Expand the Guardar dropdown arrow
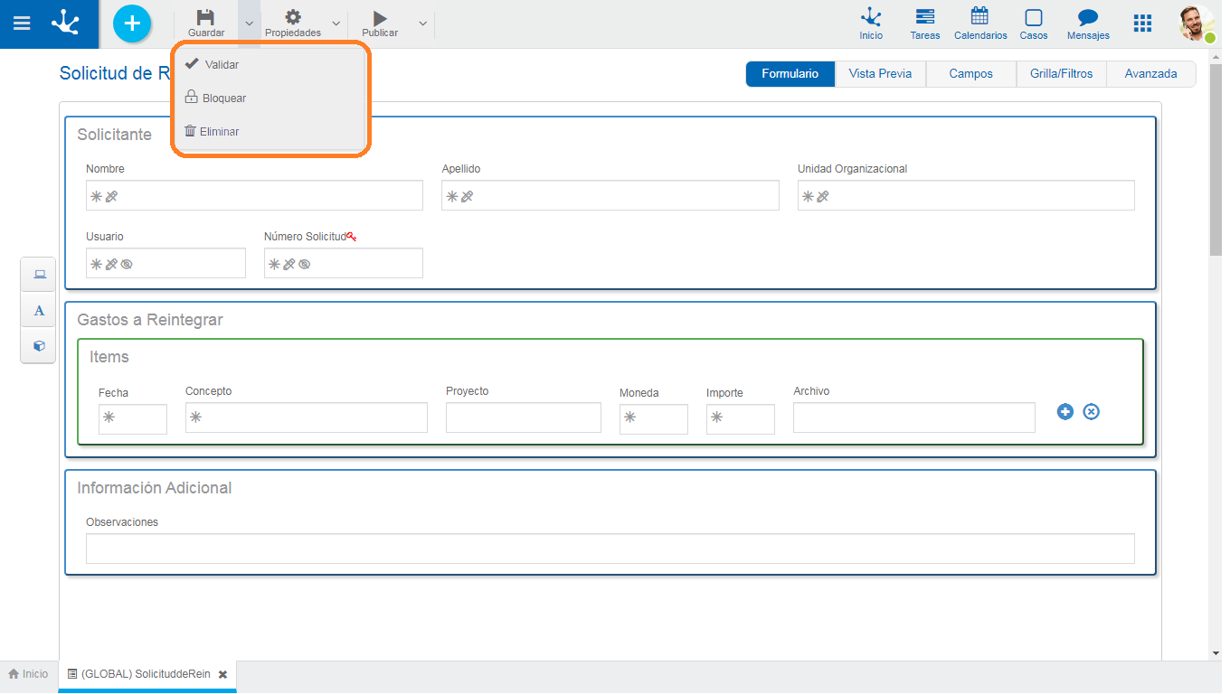This screenshot has height=694, width=1230. [x=249, y=23]
